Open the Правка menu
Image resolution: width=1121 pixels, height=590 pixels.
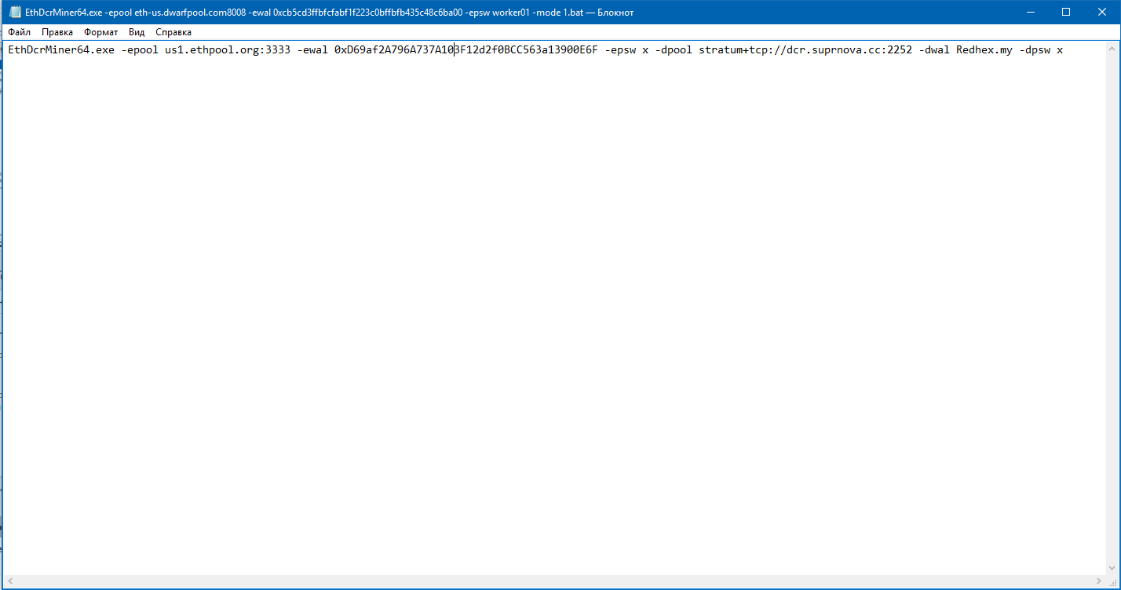point(57,32)
